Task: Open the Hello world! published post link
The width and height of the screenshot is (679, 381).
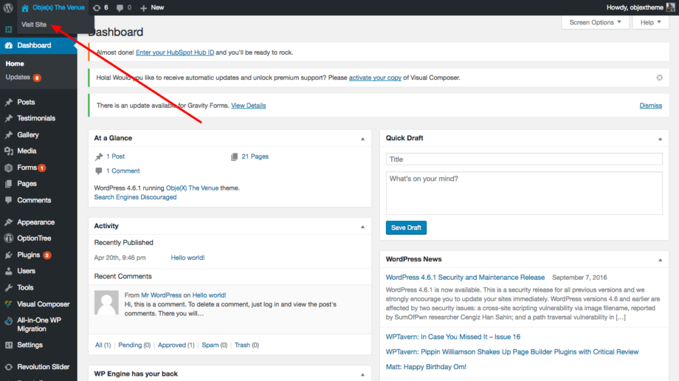Action: coord(188,257)
